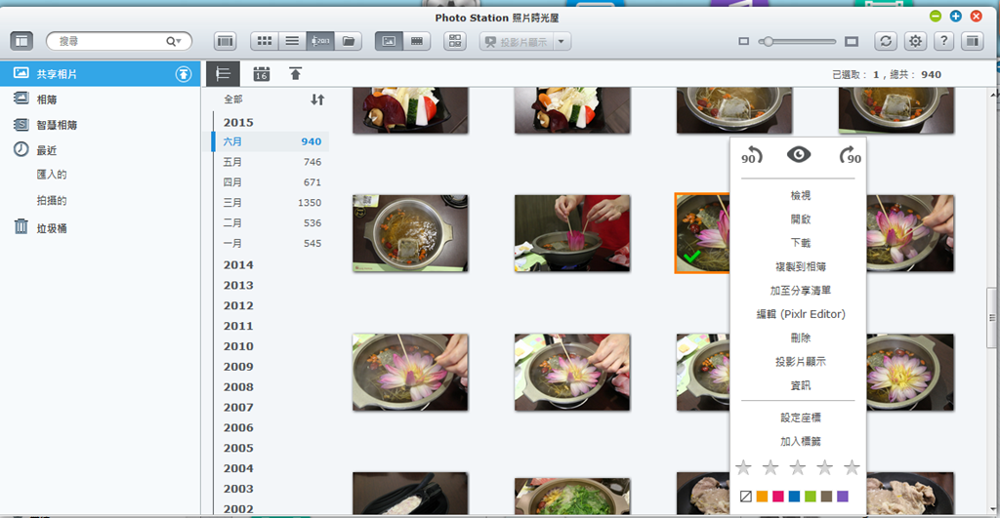Select the timeline tree tab

click(x=223, y=74)
